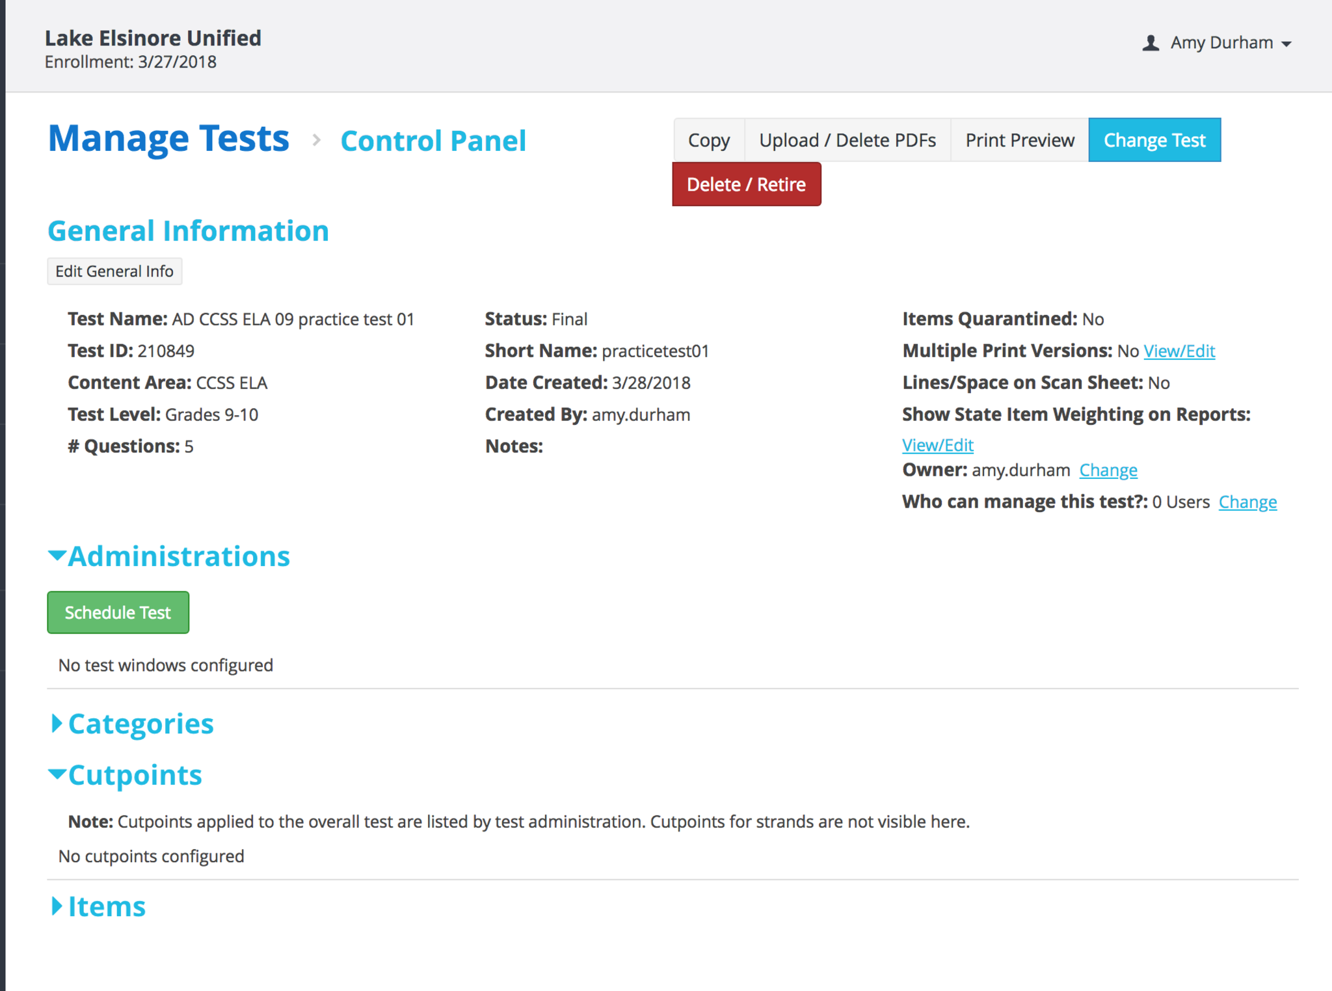Click the breadcrumb chevron separator icon

tap(316, 140)
